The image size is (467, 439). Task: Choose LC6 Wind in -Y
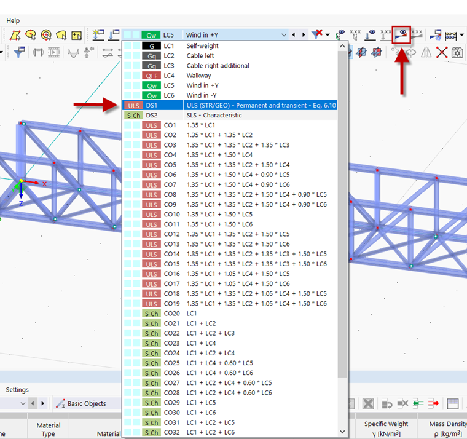coord(230,95)
